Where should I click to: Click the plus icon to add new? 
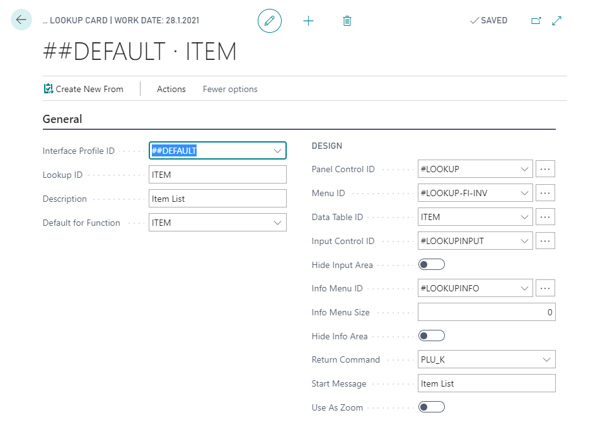[308, 21]
